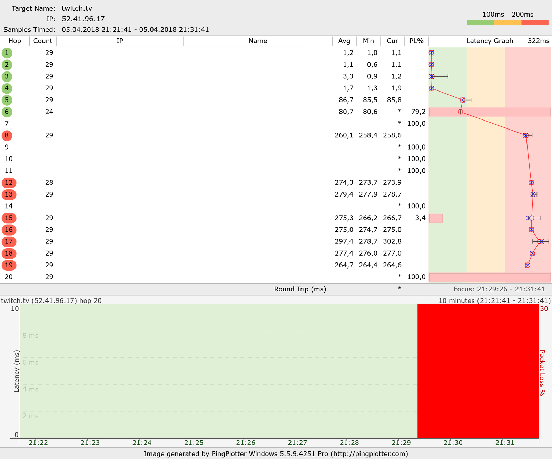This screenshot has width=552, height=459.
Task: Click the 21:30 timeline tick label
Action: 453,443
